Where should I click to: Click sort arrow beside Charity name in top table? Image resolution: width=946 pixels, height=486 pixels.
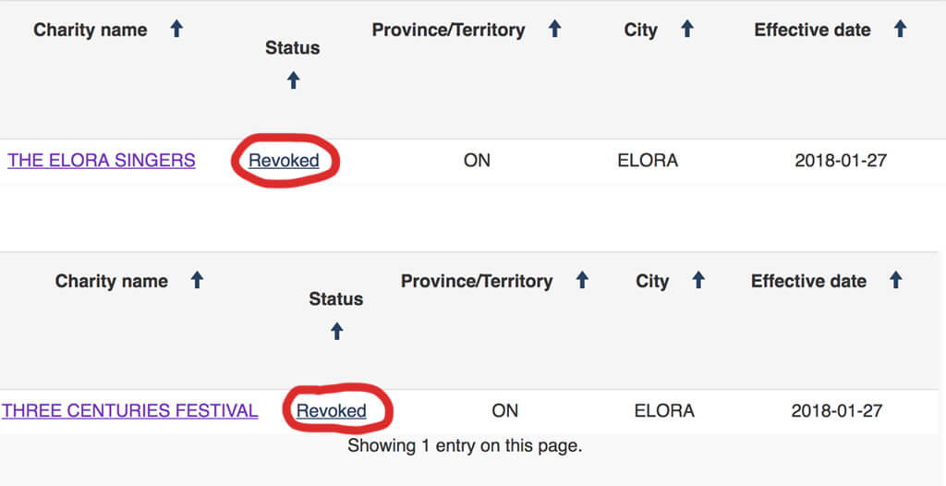pos(176,30)
